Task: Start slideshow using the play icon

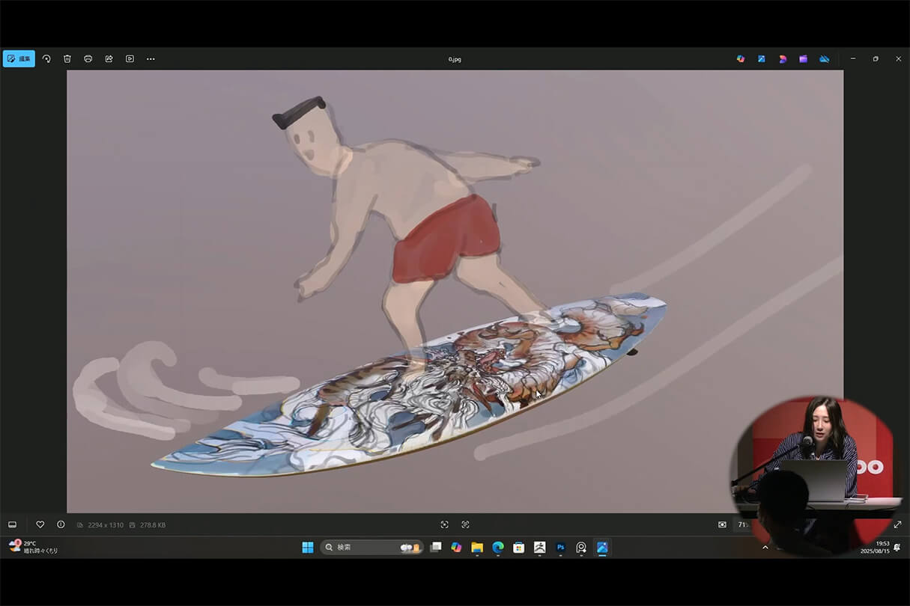Action: pyautogui.click(x=130, y=58)
